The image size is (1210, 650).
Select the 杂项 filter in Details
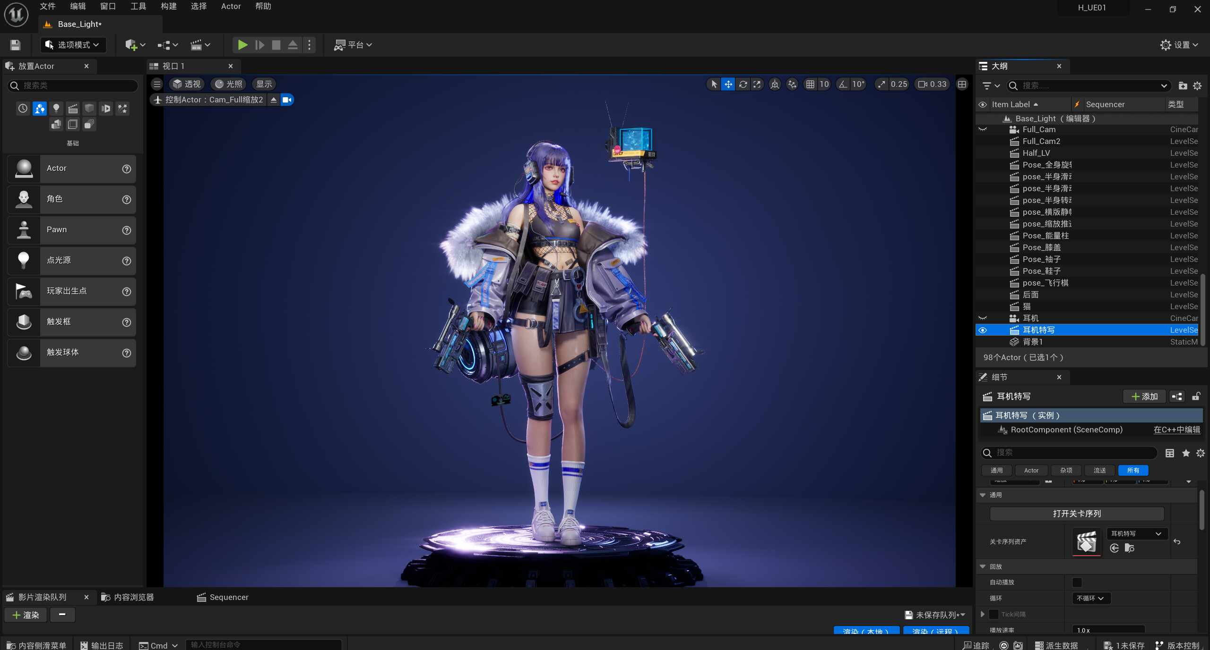pos(1066,470)
